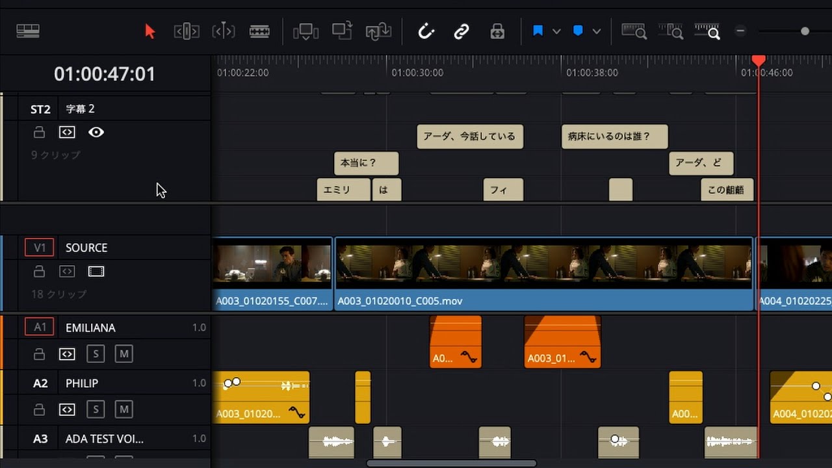
Task: Click the zoom out minus button
Action: pos(740,31)
